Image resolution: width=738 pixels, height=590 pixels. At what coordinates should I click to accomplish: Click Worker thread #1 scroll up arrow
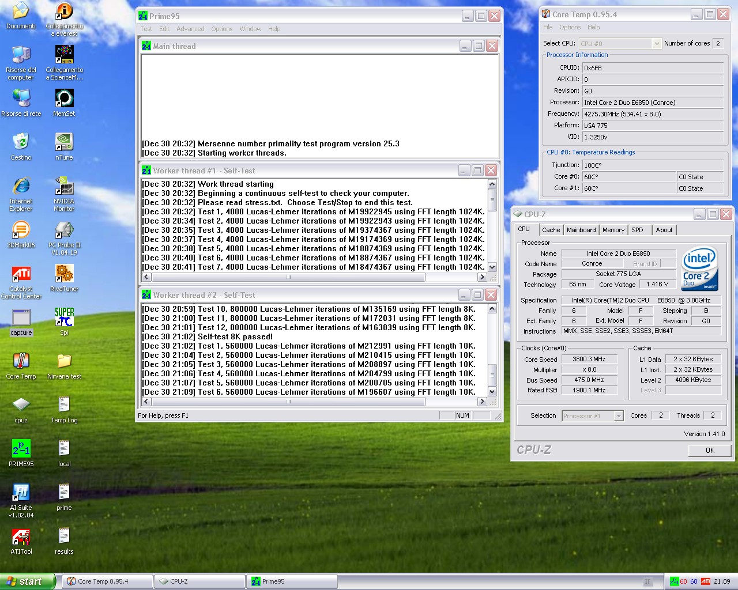pos(492,184)
